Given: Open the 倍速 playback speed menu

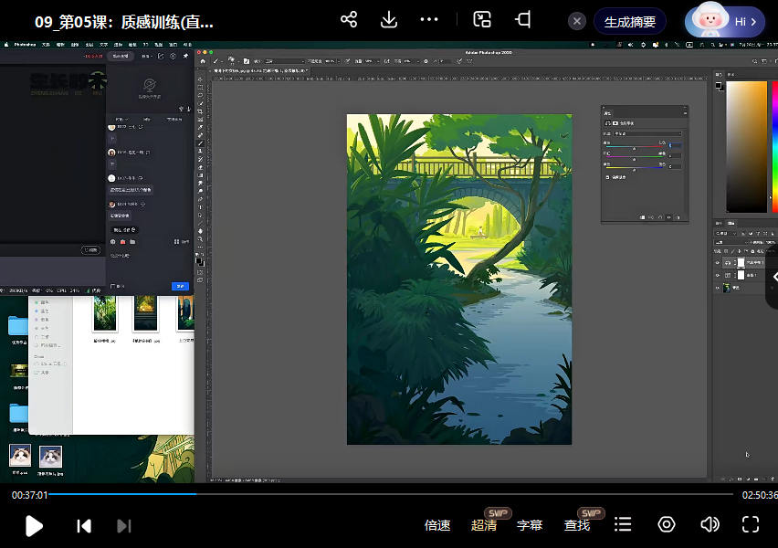Looking at the screenshot, I should (x=437, y=525).
